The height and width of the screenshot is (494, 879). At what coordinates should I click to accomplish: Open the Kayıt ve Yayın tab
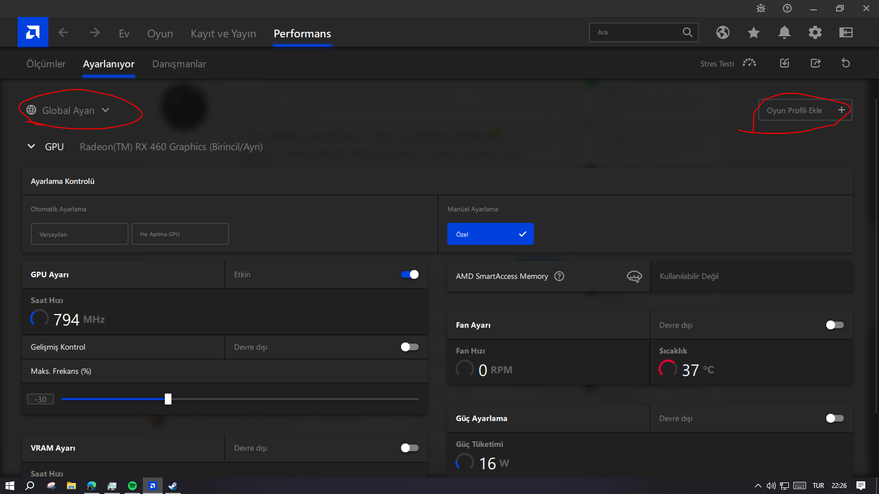coord(223,33)
